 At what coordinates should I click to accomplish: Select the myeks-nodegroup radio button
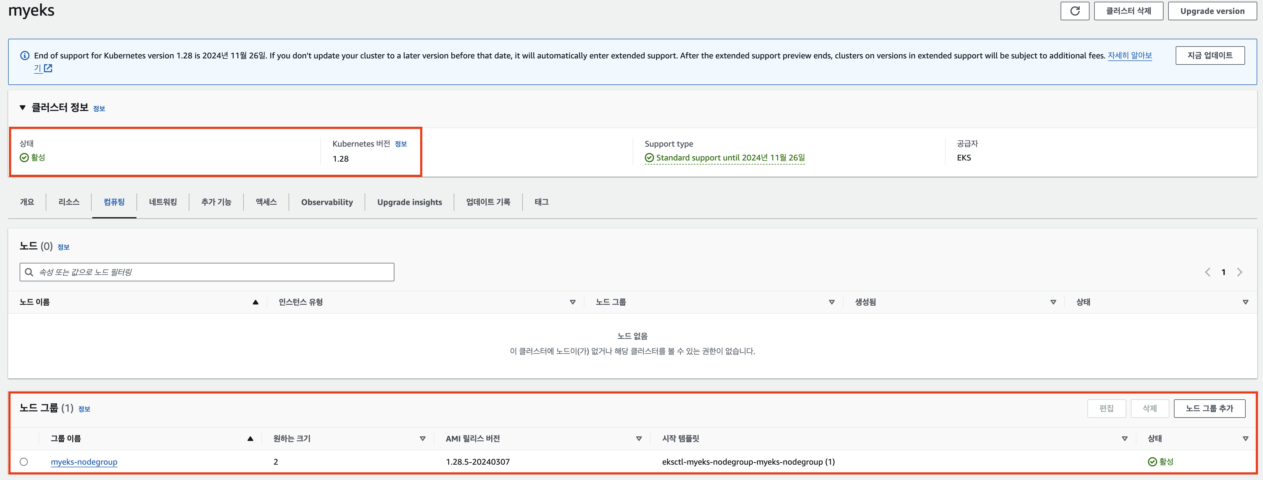tap(24, 461)
